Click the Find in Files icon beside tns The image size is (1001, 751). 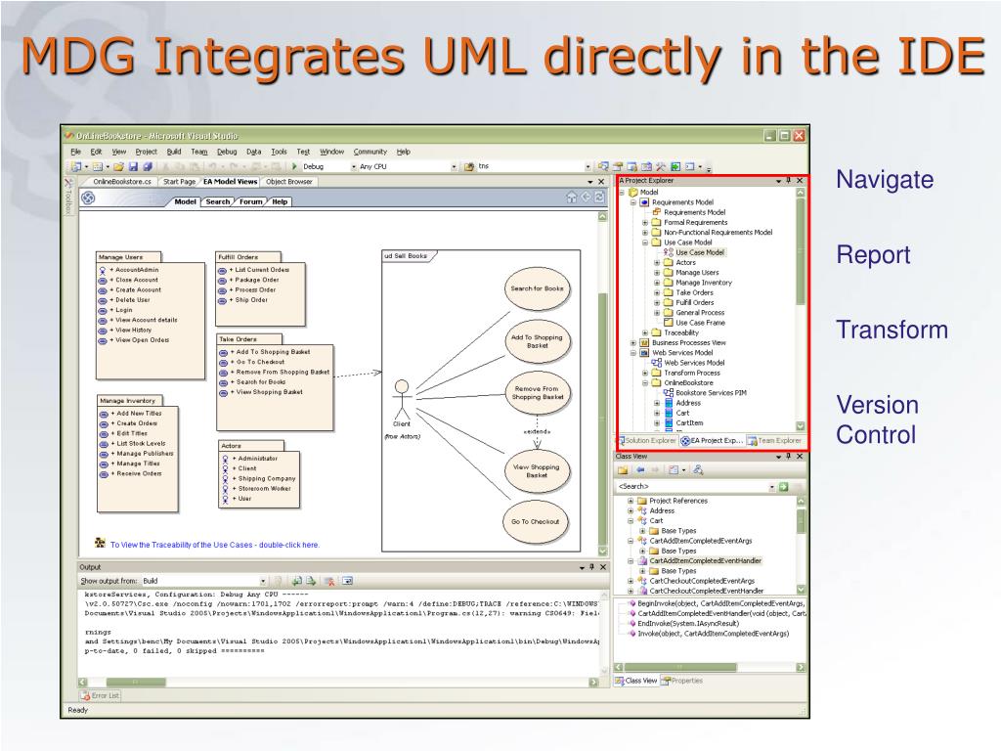tap(469, 166)
